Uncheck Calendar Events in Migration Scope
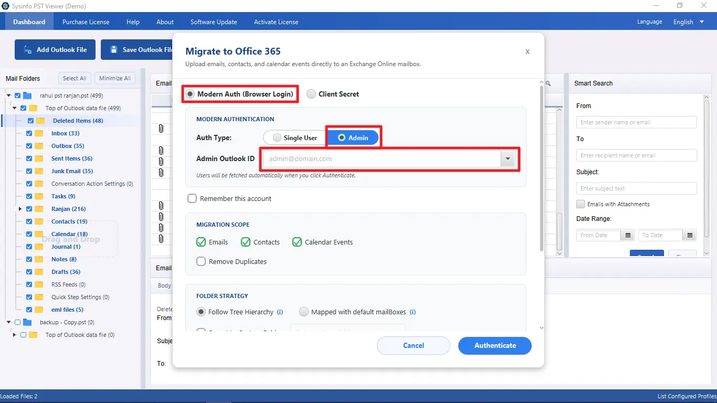This screenshot has width=717, height=403. (x=297, y=242)
